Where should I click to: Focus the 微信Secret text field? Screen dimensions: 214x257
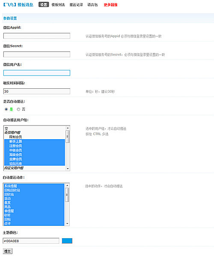pyautogui.click(x=37, y=54)
